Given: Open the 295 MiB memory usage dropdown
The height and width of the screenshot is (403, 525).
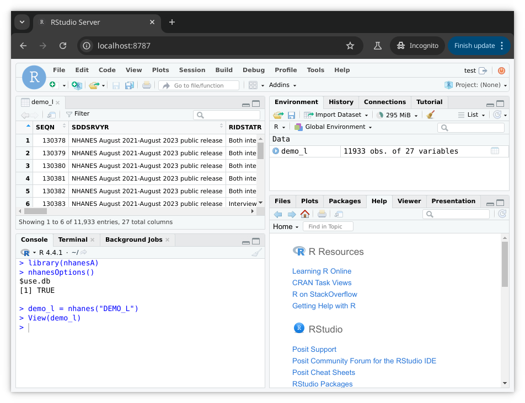Looking at the screenshot, I should [398, 115].
